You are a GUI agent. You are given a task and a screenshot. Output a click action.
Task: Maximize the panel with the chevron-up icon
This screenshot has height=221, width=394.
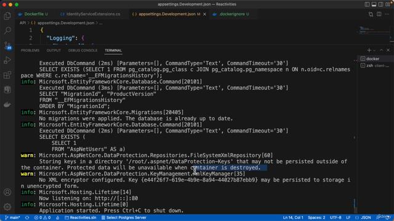[x=382, y=50]
